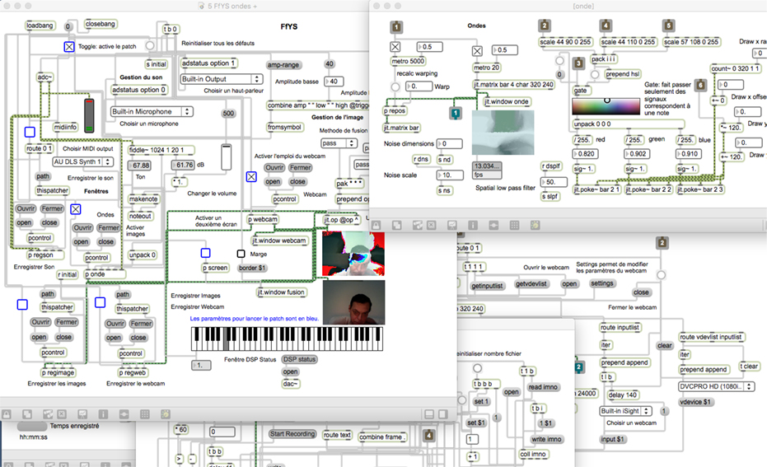Click inlet number 1 in onde window

(x=396, y=26)
